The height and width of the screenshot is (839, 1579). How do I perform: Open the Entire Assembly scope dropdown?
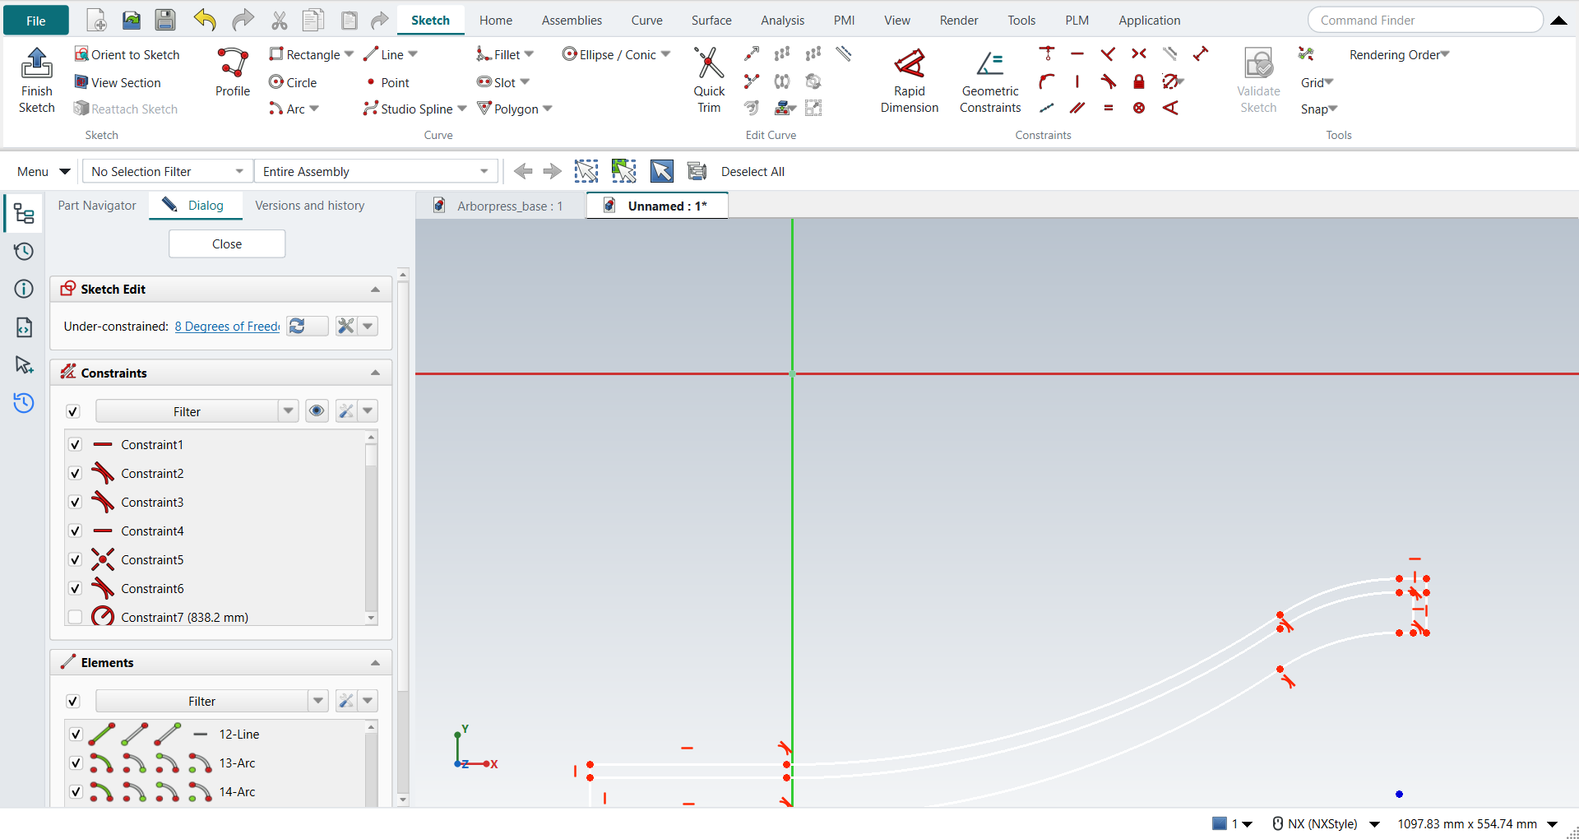376,171
